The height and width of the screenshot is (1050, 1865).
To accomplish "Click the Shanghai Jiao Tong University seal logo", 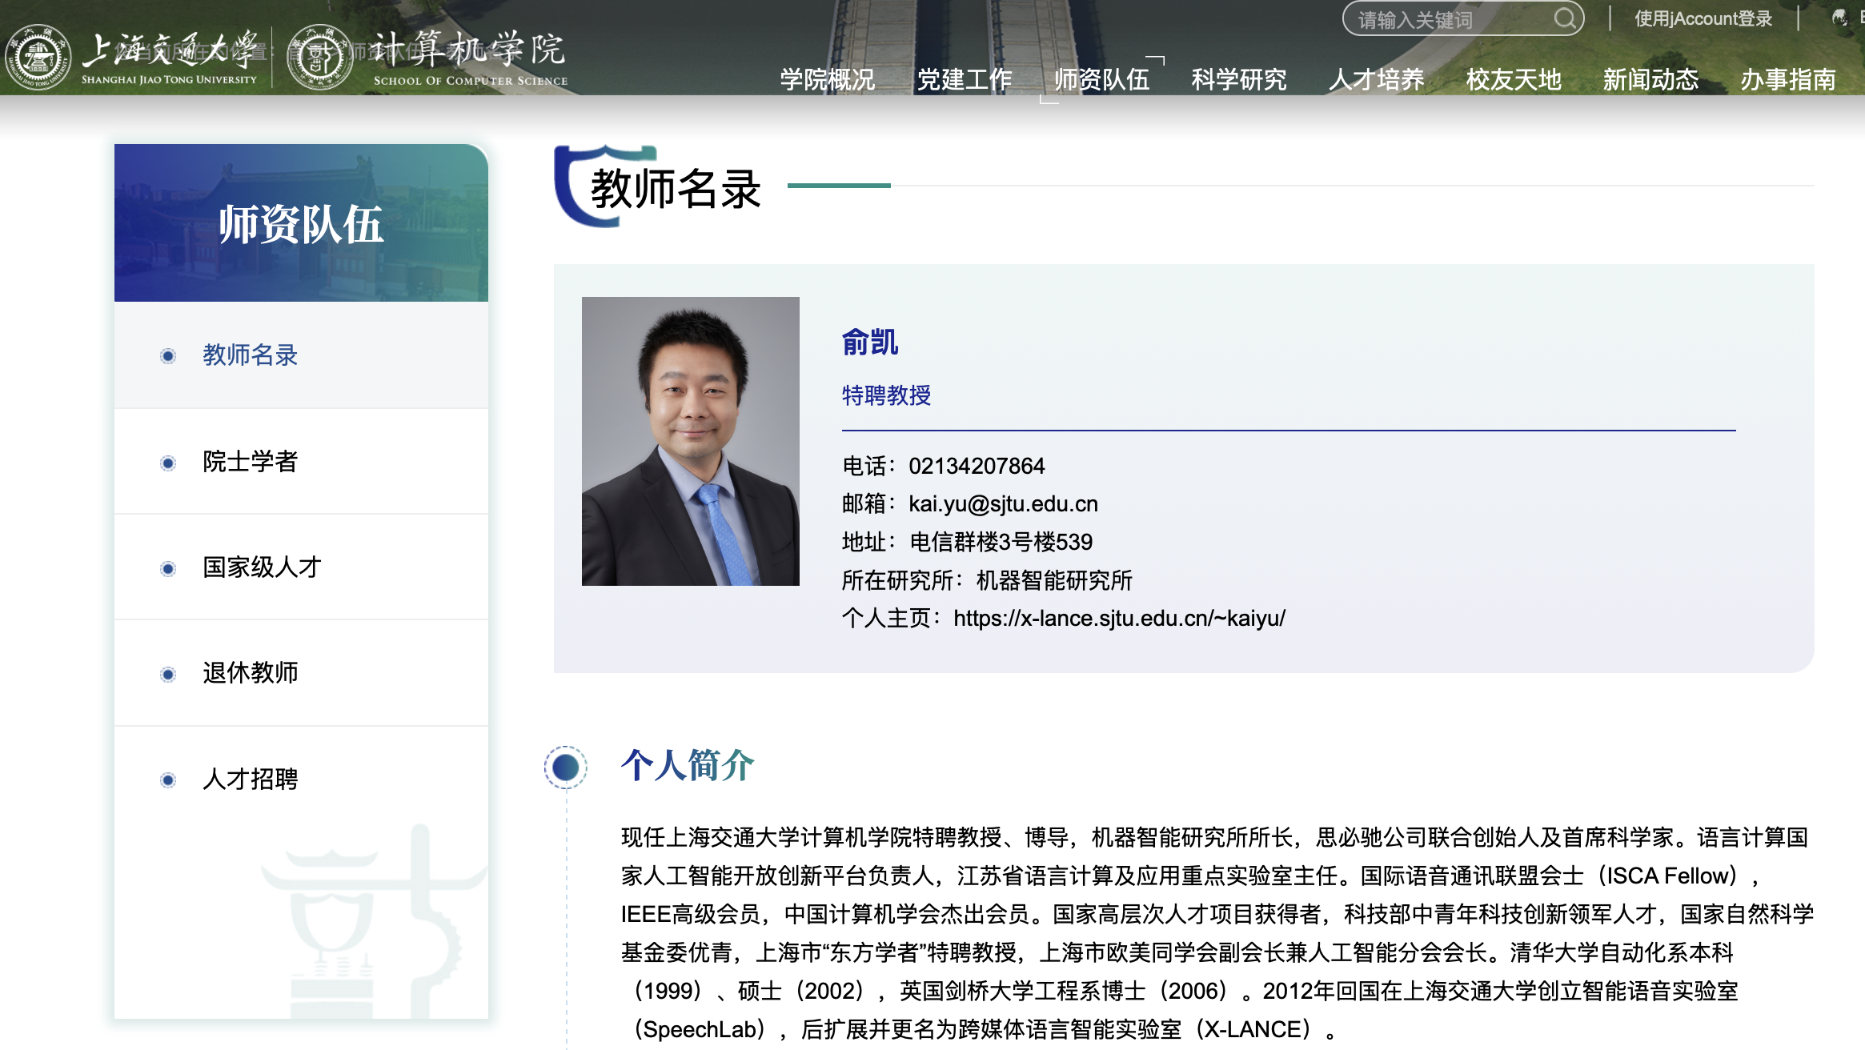I will tap(38, 58).
